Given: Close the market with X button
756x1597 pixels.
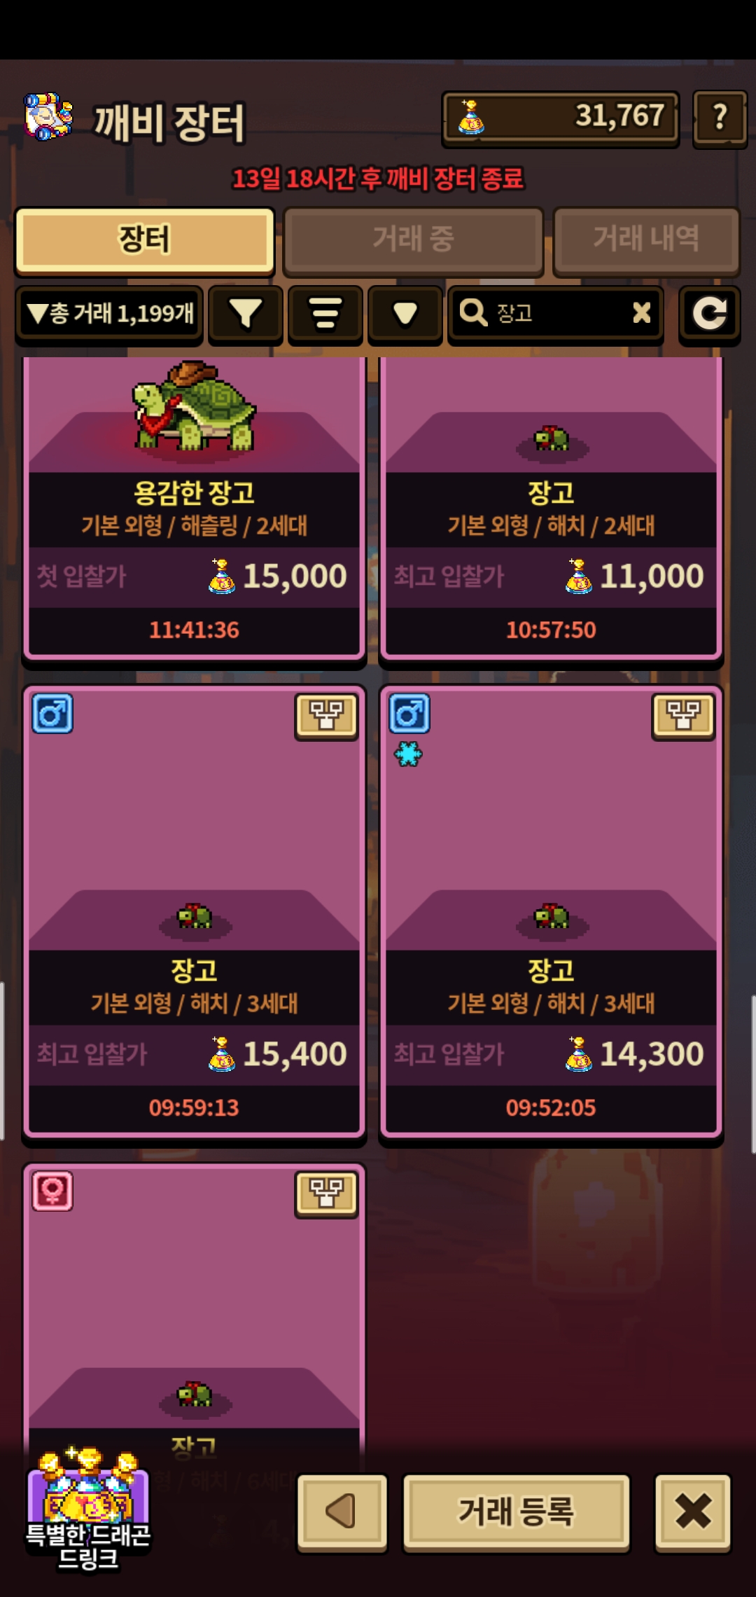Looking at the screenshot, I should click(693, 1512).
